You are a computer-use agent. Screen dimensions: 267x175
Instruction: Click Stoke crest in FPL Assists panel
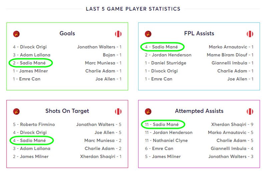pyautogui.click(x=250, y=34)
